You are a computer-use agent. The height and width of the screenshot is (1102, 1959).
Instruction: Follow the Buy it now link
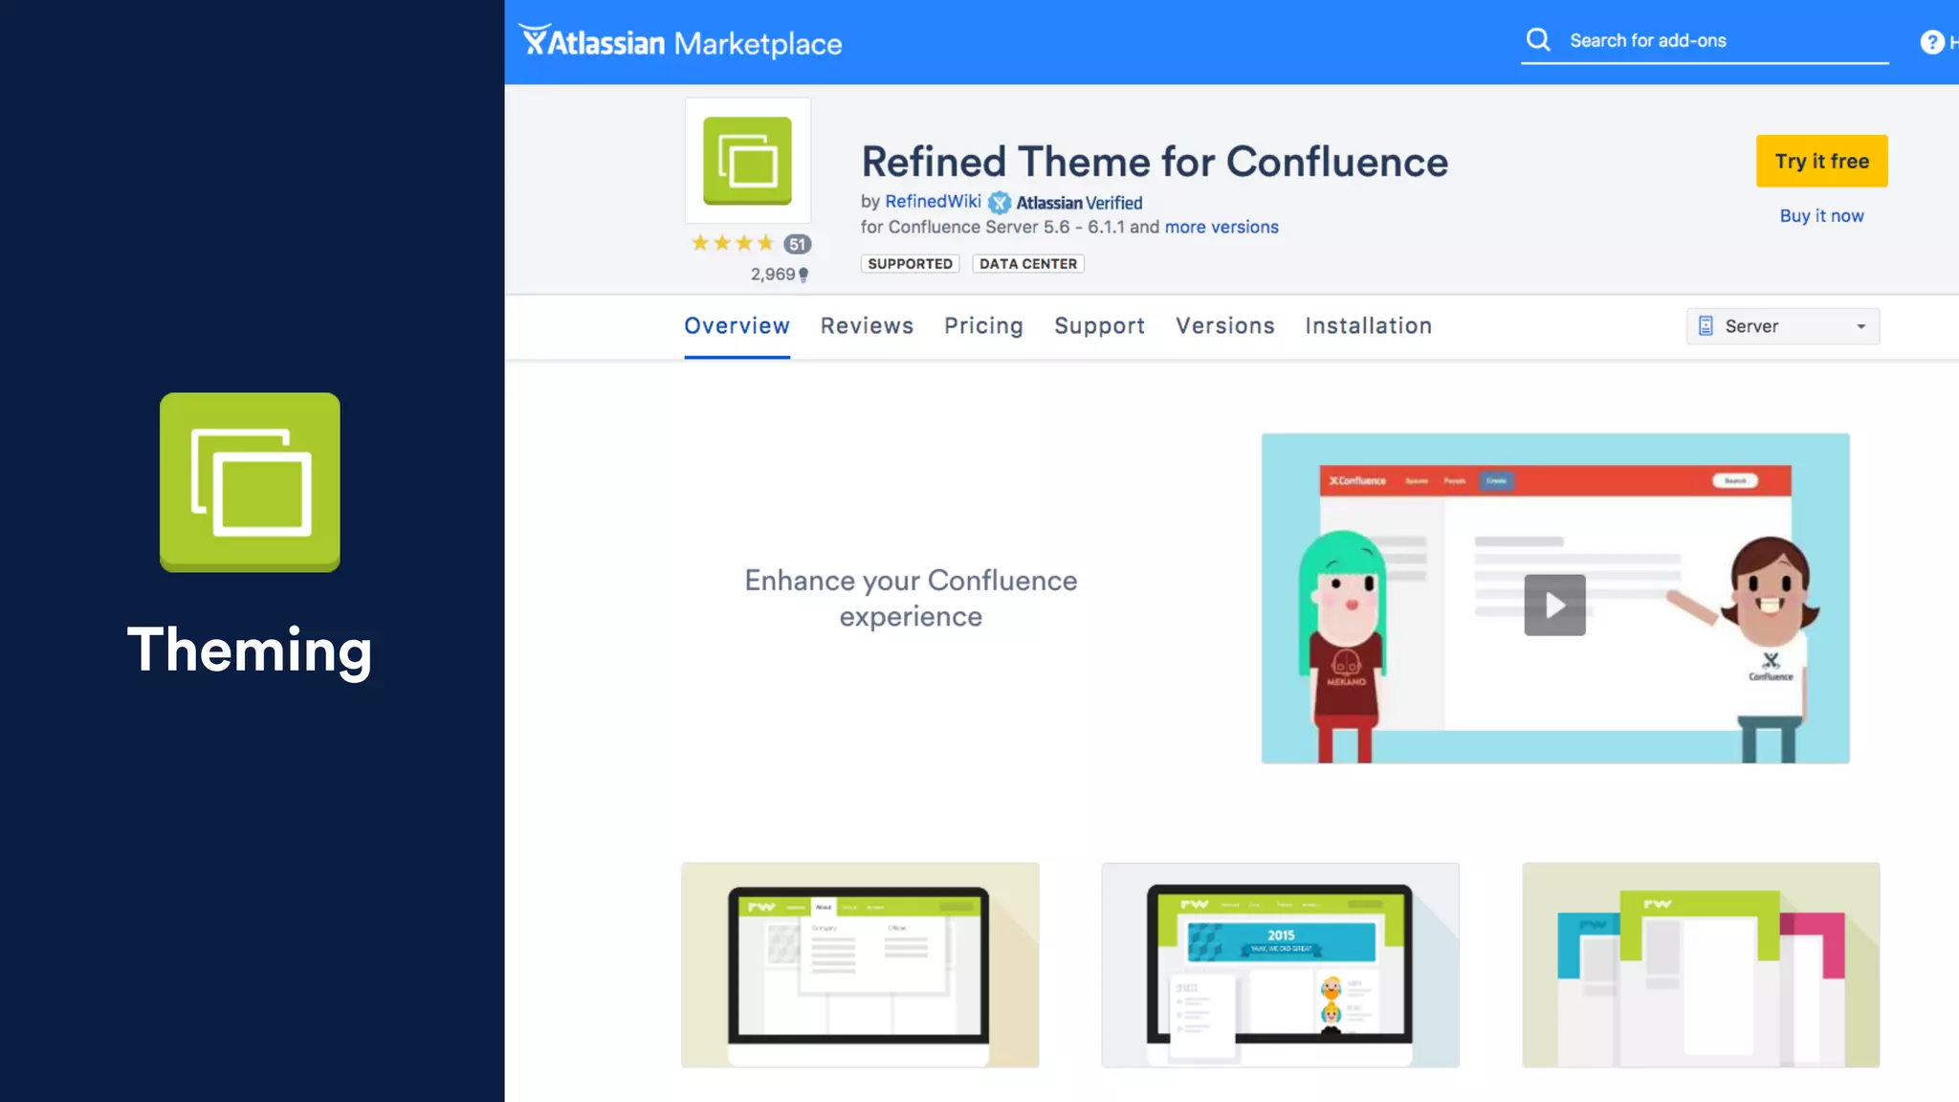point(1821,216)
